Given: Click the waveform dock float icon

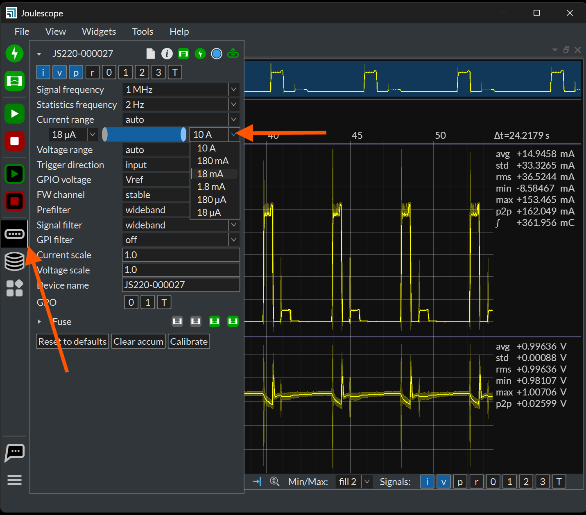Looking at the screenshot, I should (x=566, y=50).
